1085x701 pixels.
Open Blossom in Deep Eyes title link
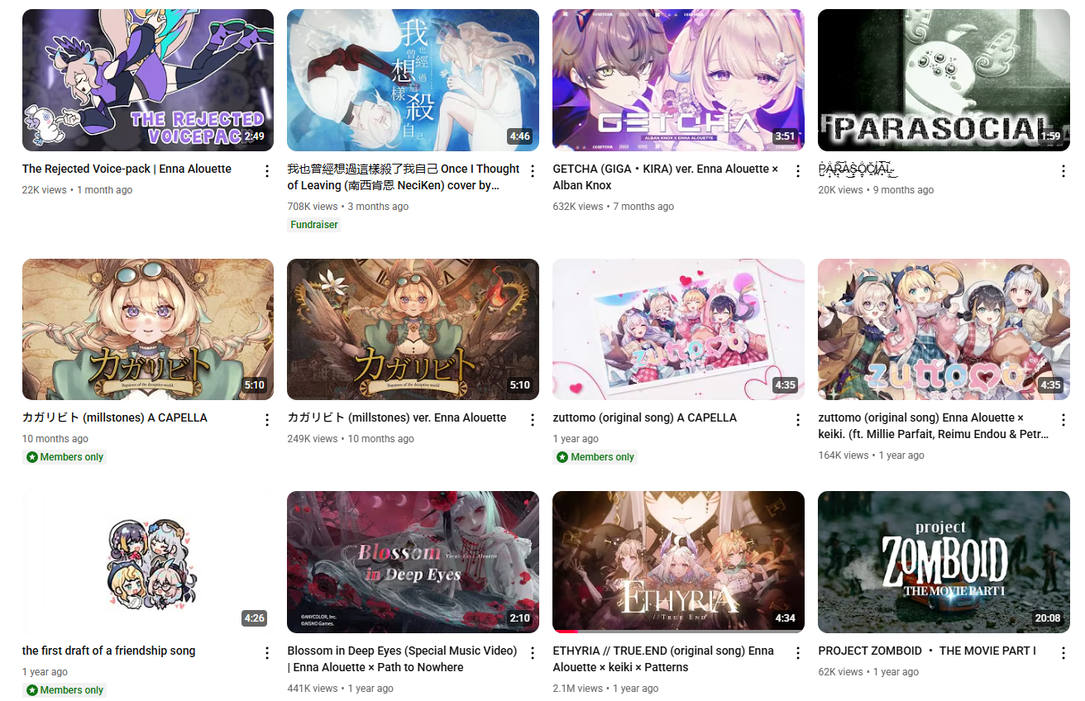(x=402, y=659)
